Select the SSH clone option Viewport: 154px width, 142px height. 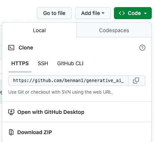click(x=43, y=63)
